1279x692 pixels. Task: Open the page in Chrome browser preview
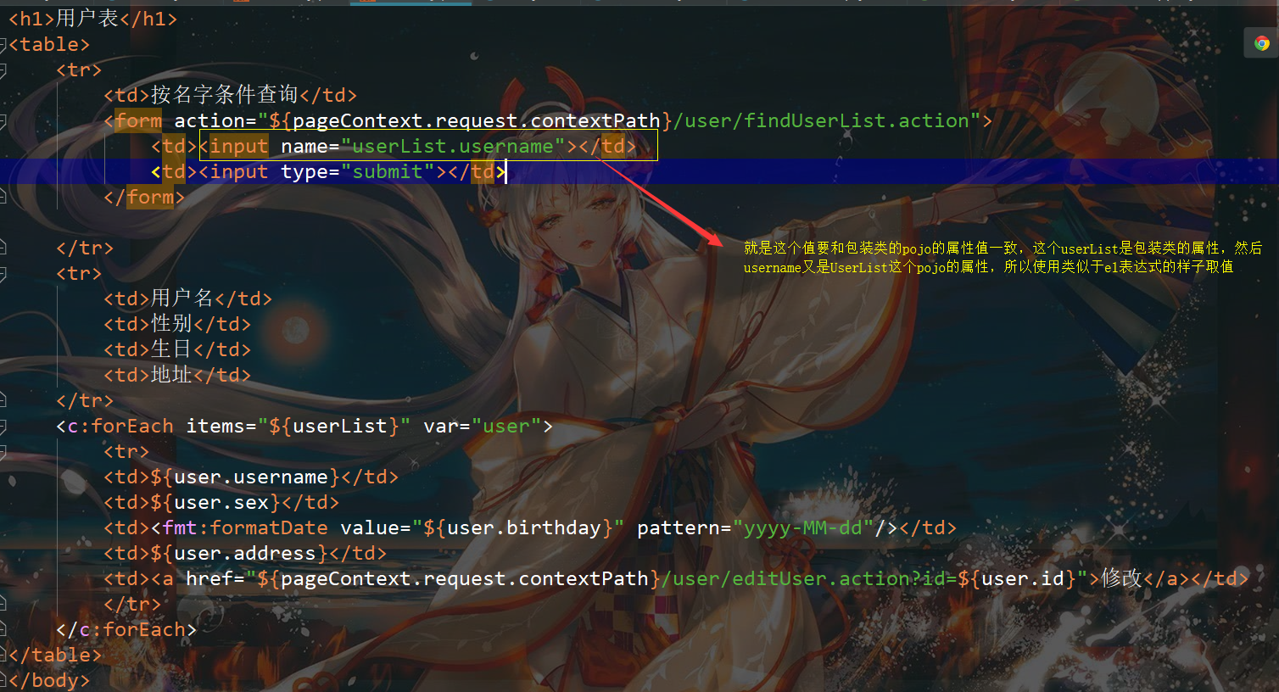1262,43
